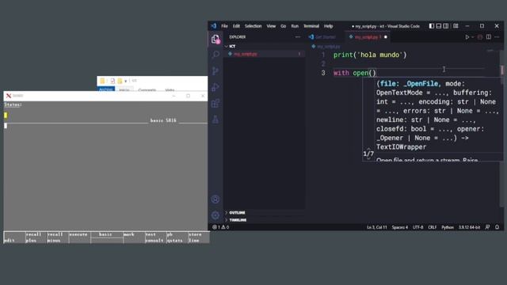The width and height of the screenshot is (507, 285).
Task: Toggle the secondary side bar layout icon
Action: click(446, 26)
